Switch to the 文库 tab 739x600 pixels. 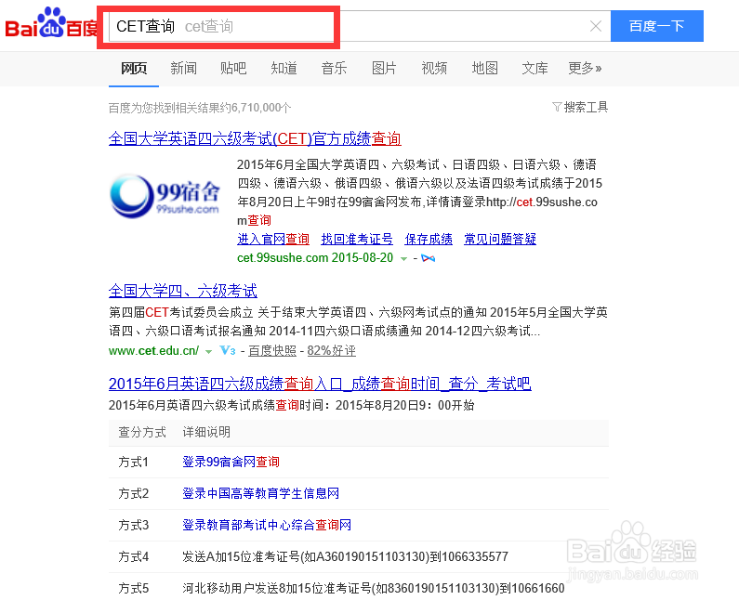pyautogui.click(x=534, y=69)
